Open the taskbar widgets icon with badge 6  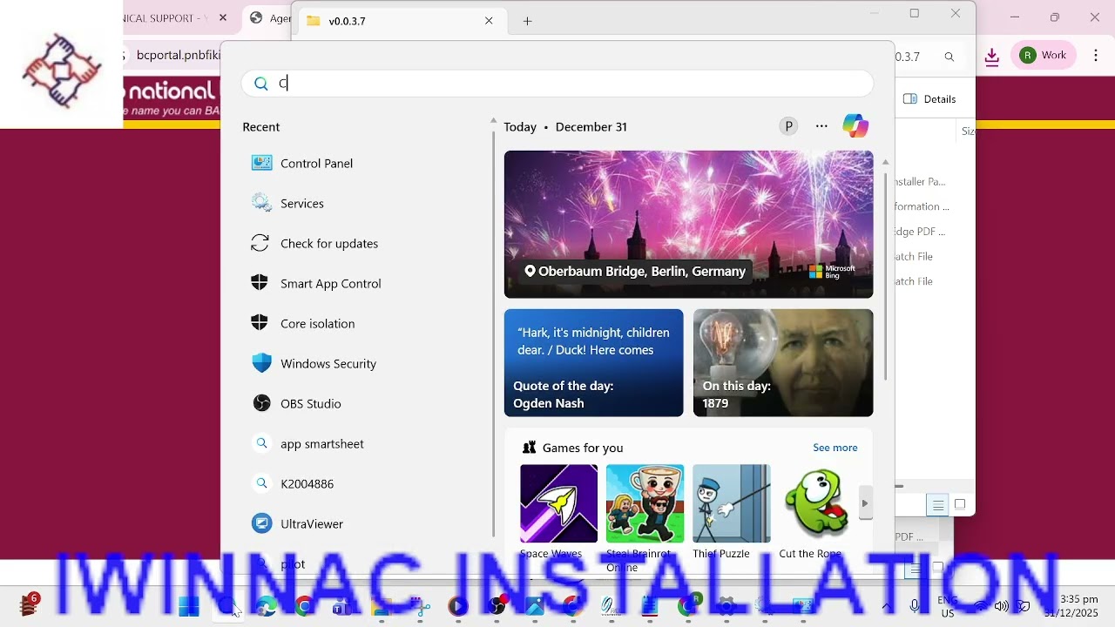(30, 604)
